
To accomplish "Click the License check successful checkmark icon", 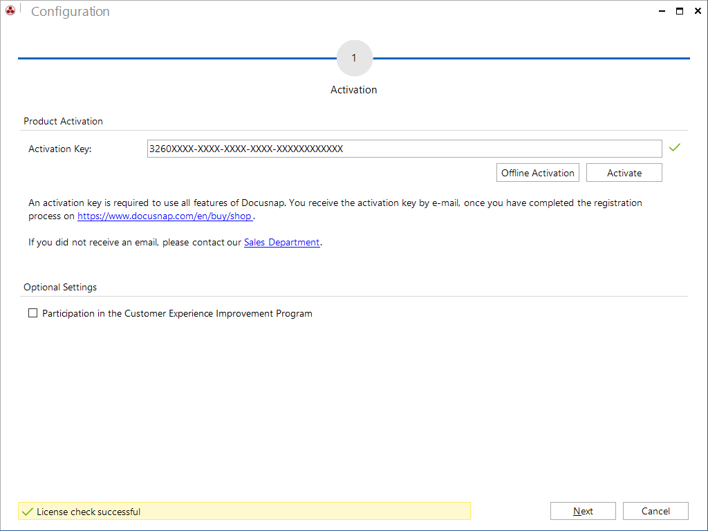I will (28, 512).
